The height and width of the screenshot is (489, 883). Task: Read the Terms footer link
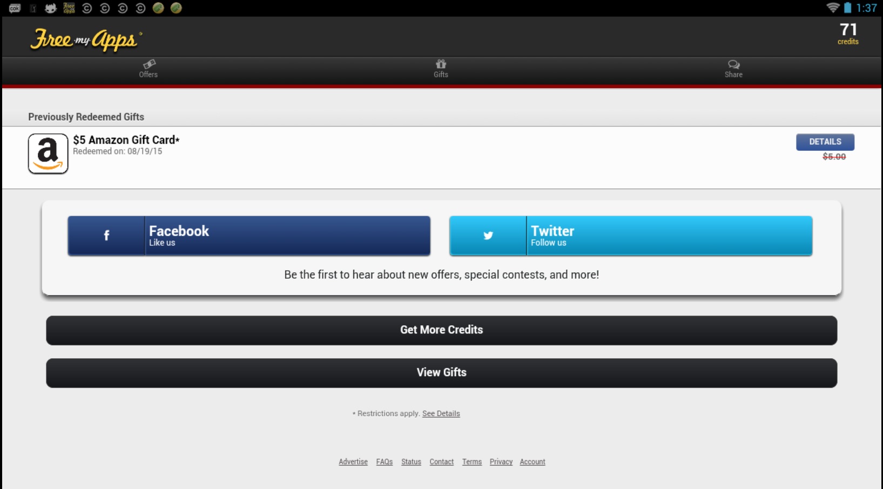[472, 462]
